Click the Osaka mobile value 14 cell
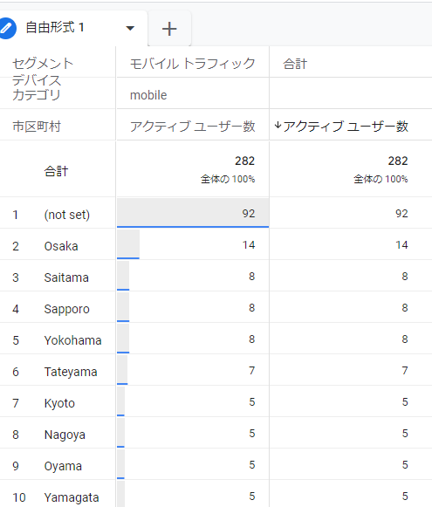 pyautogui.click(x=193, y=244)
